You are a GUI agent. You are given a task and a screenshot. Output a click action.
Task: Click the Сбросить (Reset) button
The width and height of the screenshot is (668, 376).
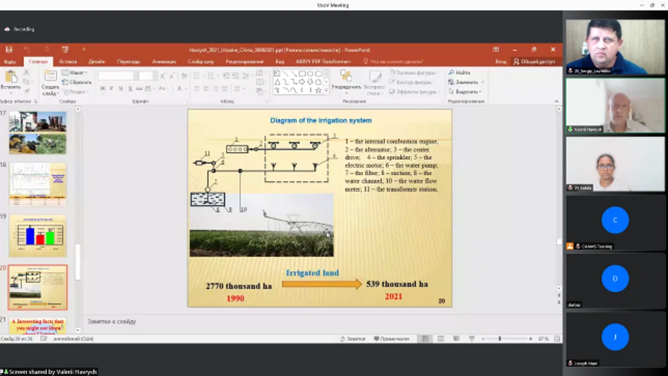[77, 82]
